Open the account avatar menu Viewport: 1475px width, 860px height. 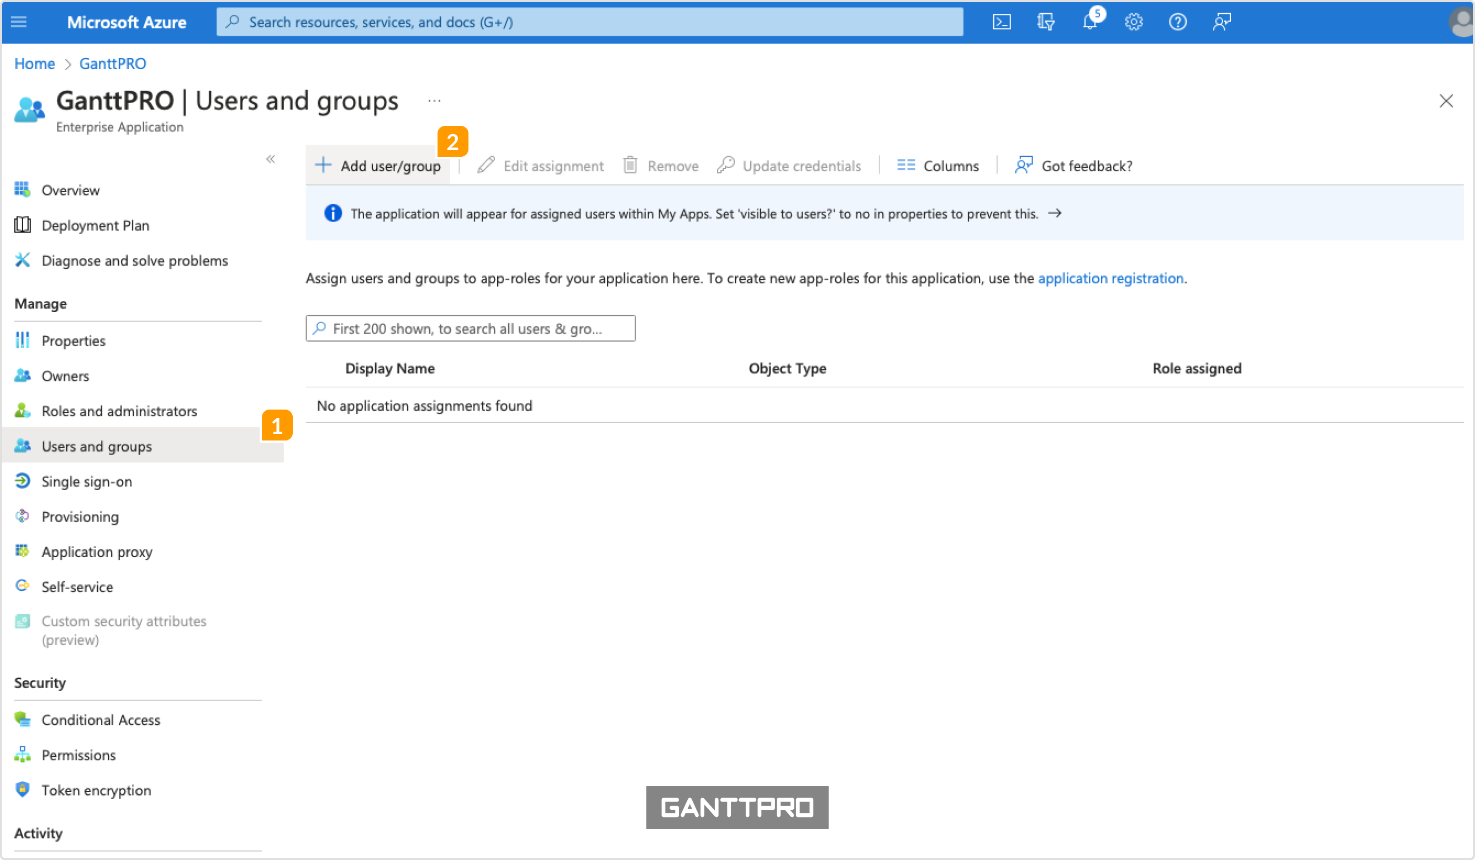[1462, 22]
